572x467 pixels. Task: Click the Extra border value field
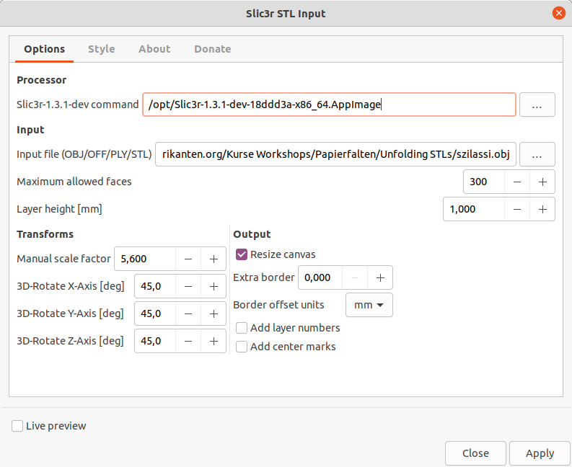tap(320, 277)
